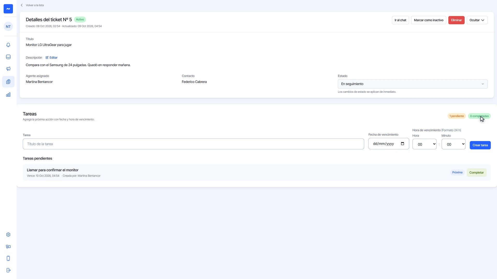Open the calendar picker in due date field

pyautogui.click(x=403, y=144)
